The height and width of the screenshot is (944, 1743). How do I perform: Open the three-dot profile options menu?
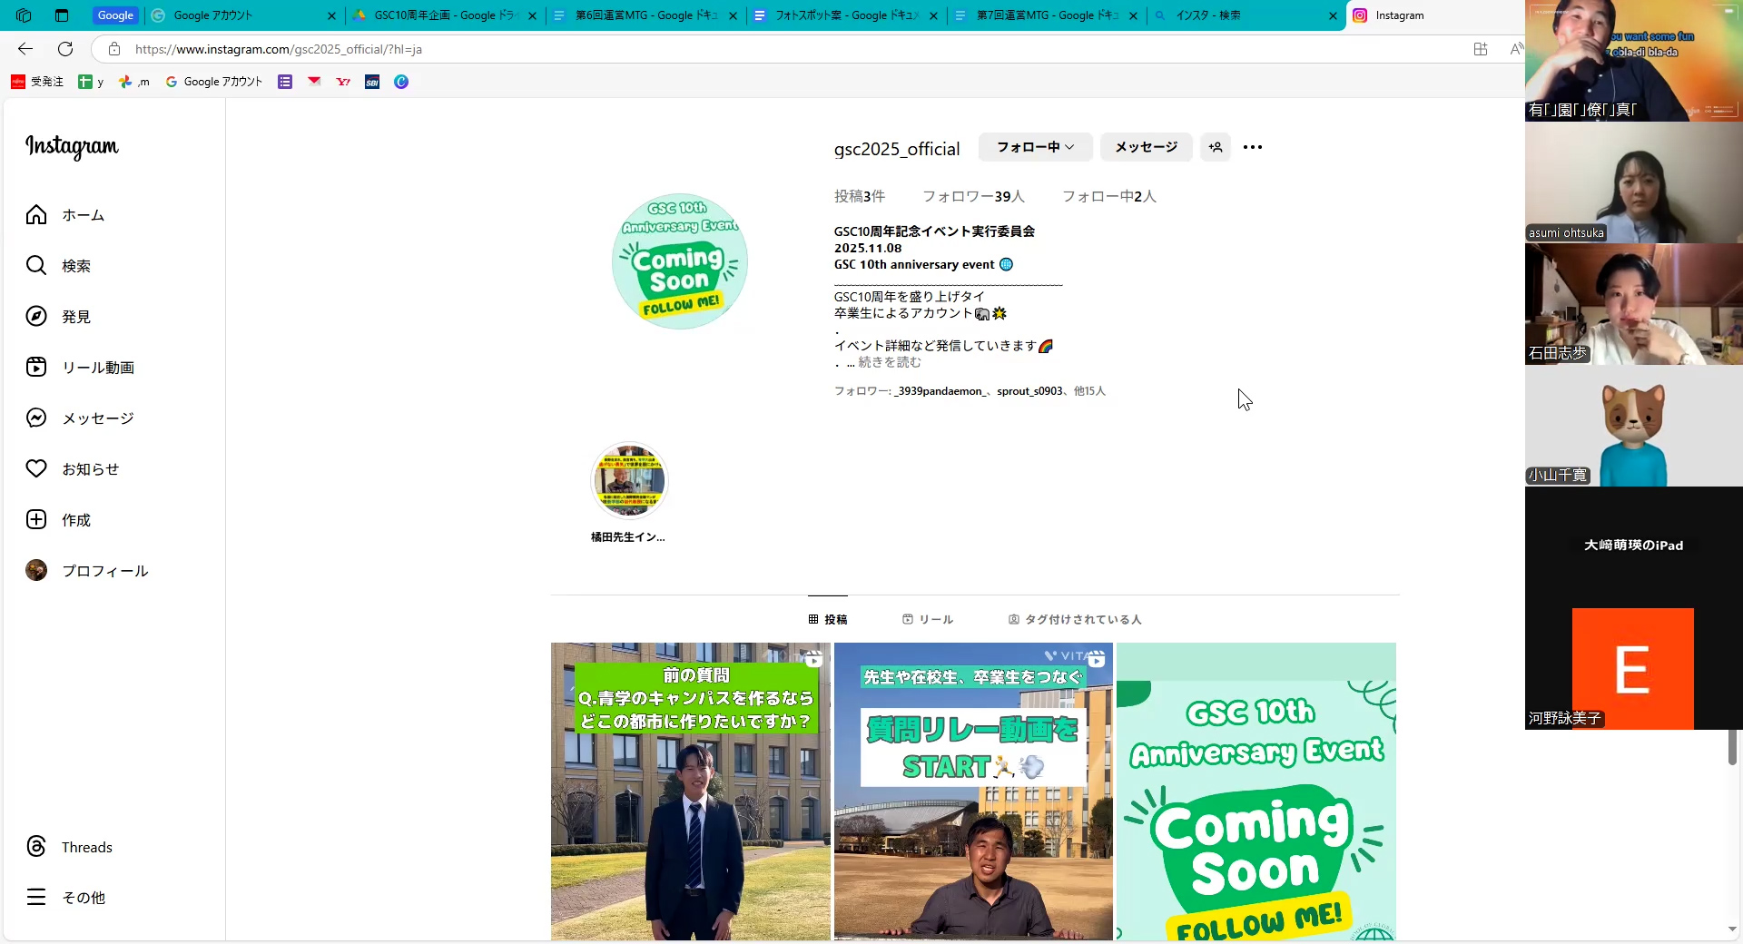(x=1253, y=147)
